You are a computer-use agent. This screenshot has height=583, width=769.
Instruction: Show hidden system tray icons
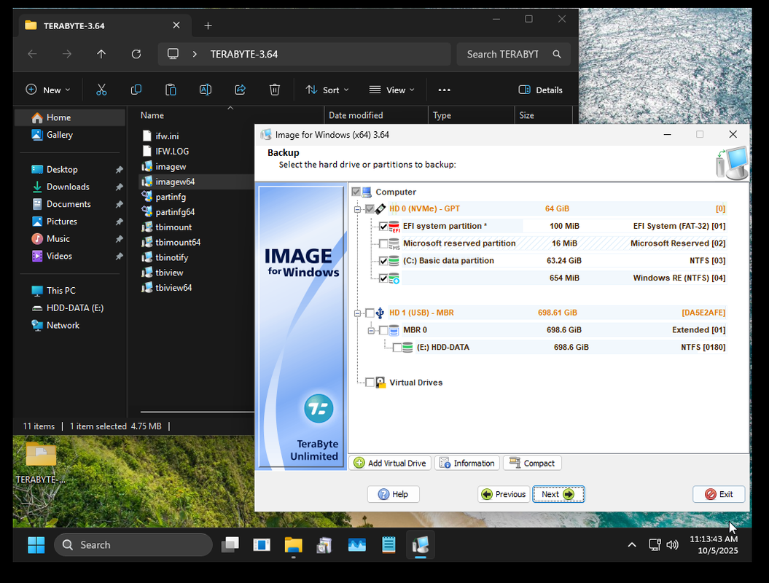(x=632, y=545)
